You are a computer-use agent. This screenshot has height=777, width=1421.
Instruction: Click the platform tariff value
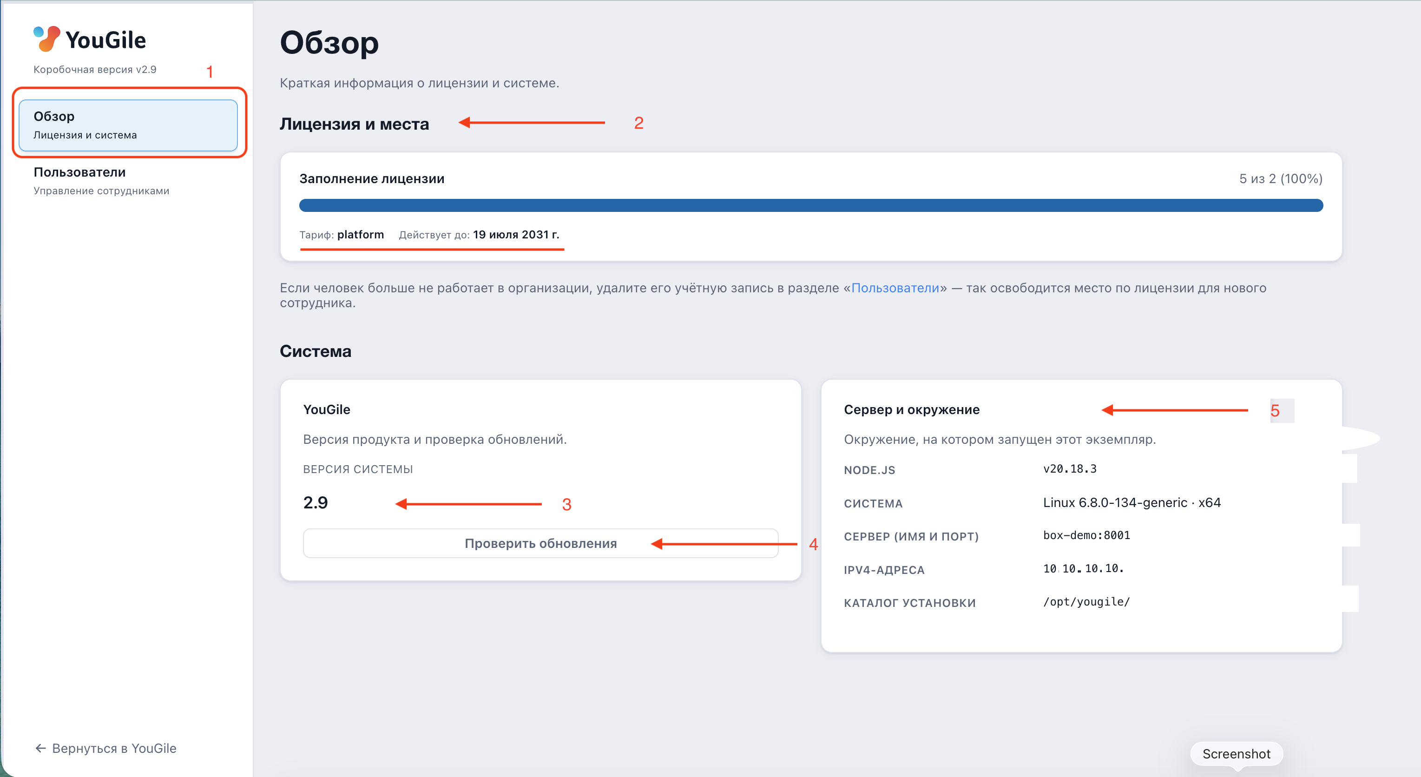tap(361, 235)
